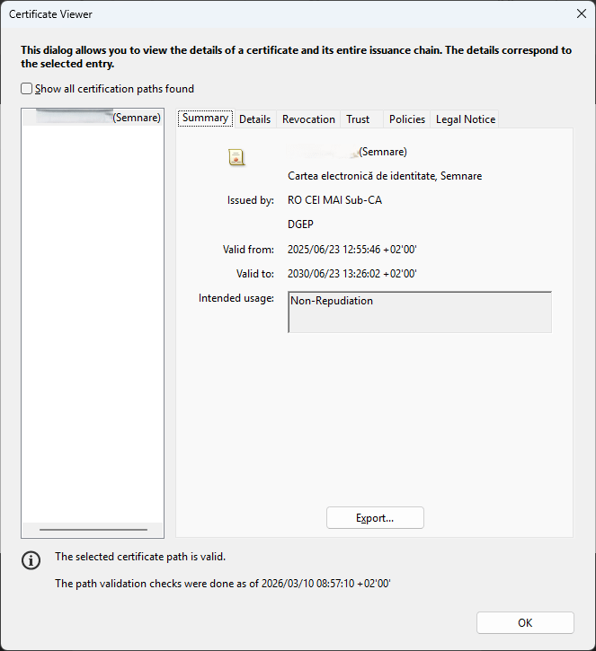This screenshot has height=651, width=596.
Task: Enable Show all certification paths found
Action: [27, 89]
